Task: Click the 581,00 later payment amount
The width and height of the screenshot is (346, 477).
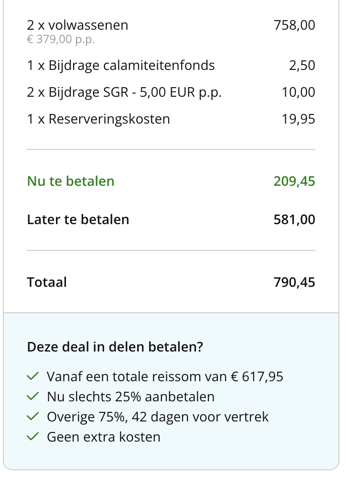Action: click(x=294, y=219)
